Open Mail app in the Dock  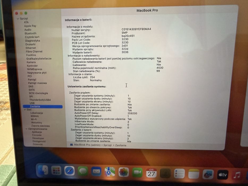(96, 172)
